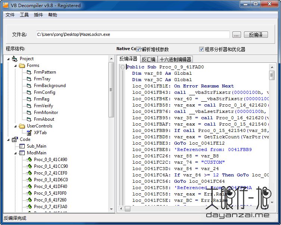Click the Proc_0_2_41CEF0 procedure icon

point(30,173)
